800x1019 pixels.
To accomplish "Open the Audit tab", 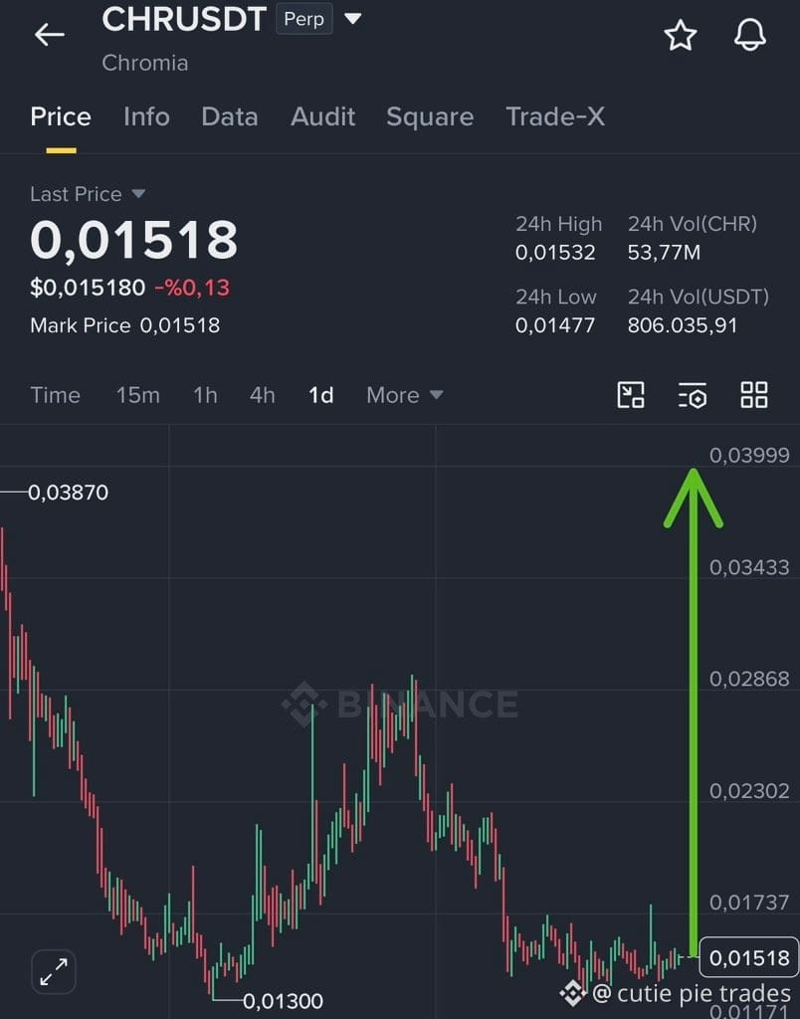I will pyautogui.click(x=322, y=117).
